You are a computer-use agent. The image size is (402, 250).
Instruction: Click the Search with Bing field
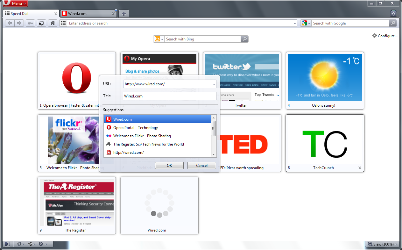pyautogui.click(x=202, y=39)
